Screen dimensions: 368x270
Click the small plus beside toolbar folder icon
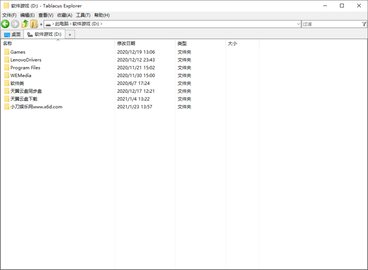41,24
